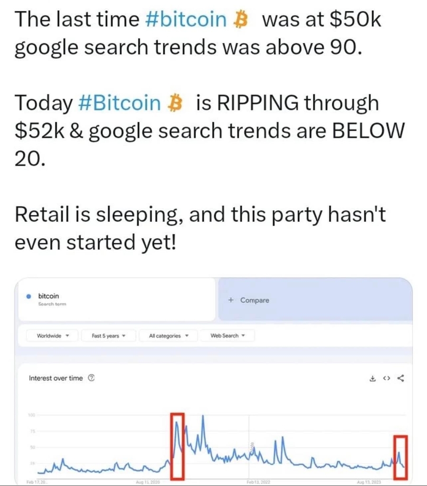Download the chart data as CSV
427x486 pixels.
click(x=372, y=378)
